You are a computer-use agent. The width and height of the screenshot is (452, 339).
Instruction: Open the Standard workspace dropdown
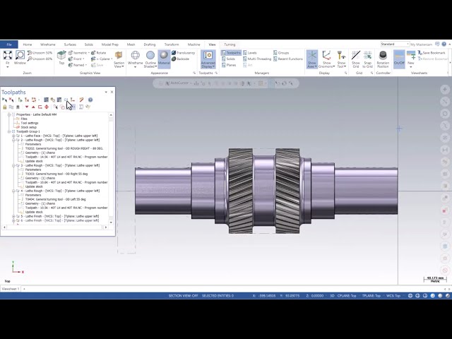pos(395,44)
